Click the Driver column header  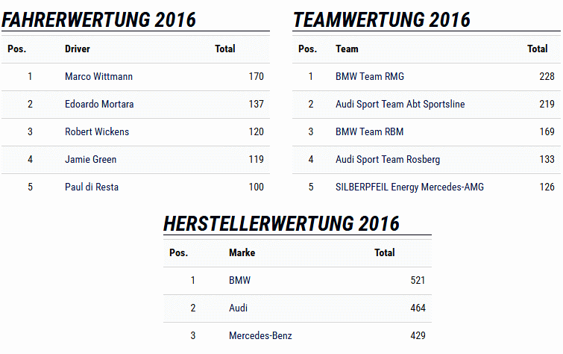click(78, 49)
